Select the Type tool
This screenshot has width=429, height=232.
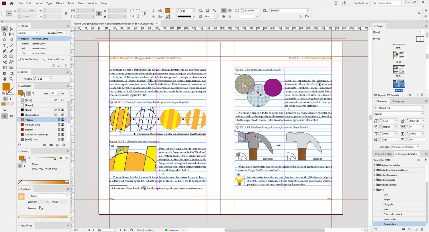(x=5, y=46)
